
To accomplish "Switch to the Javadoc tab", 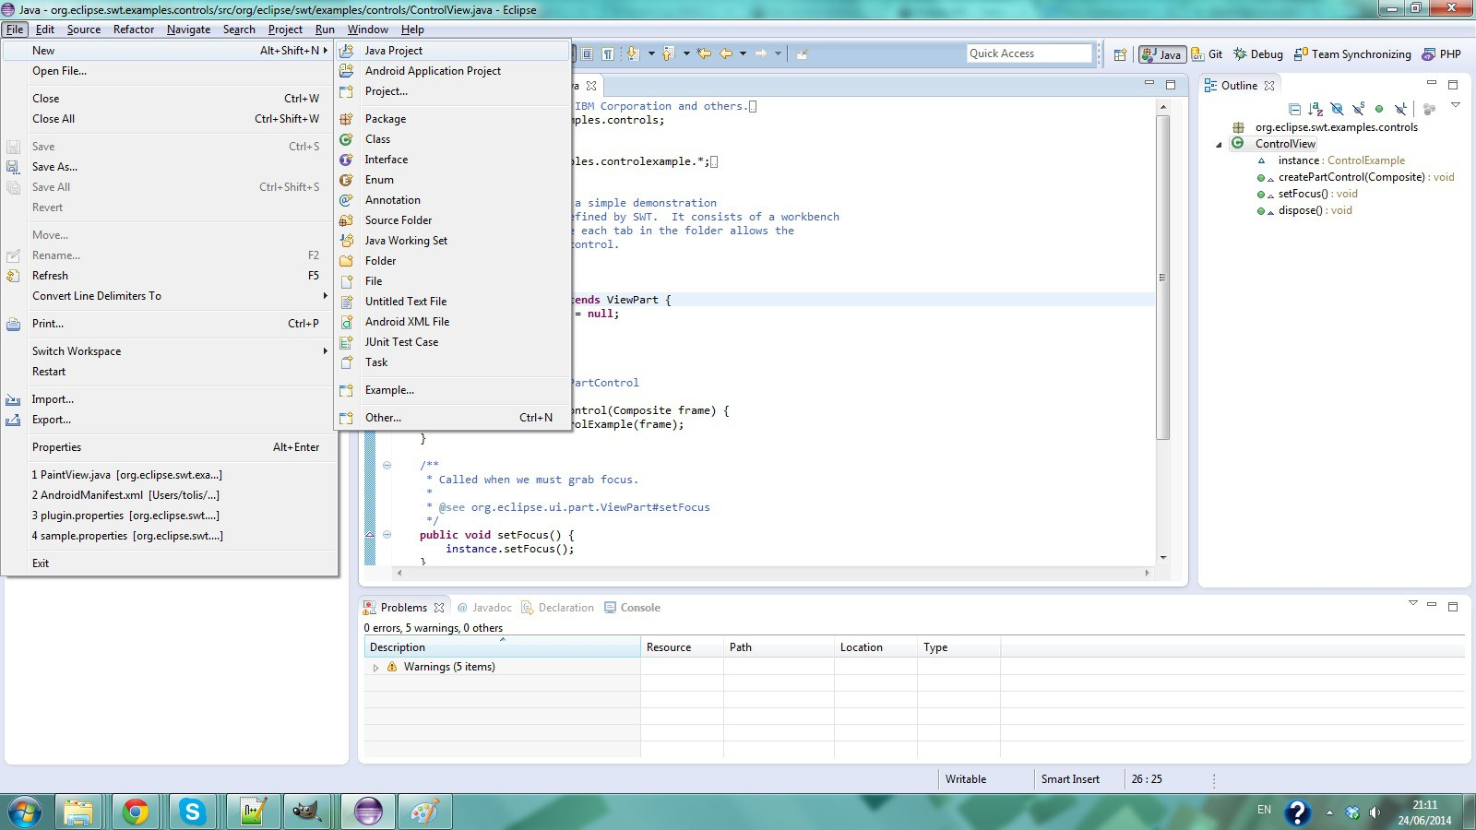I will tap(484, 608).
